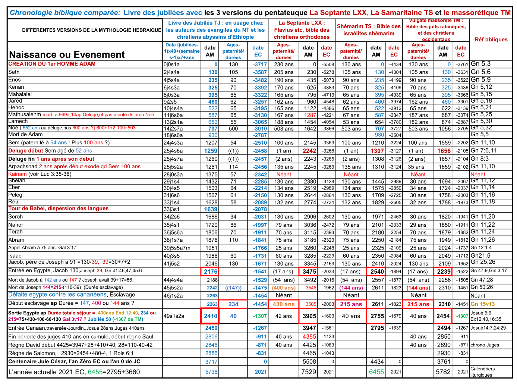
Task: Select the orange "Gn 15v13" reference
Action: (482, 304)
